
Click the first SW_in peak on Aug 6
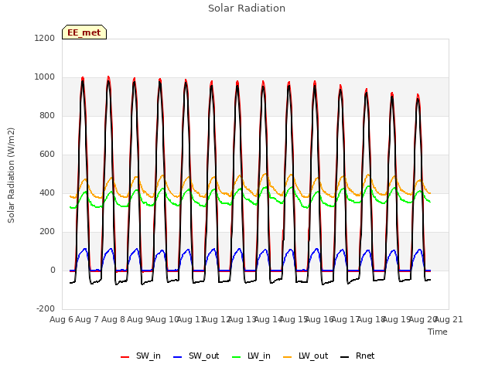83,77
